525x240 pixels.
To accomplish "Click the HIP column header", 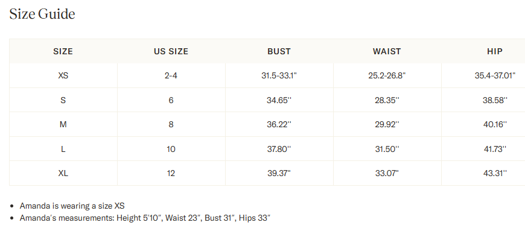I will (x=495, y=51).
